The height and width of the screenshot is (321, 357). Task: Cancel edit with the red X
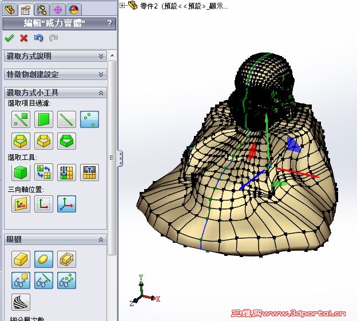click(23, 38)
